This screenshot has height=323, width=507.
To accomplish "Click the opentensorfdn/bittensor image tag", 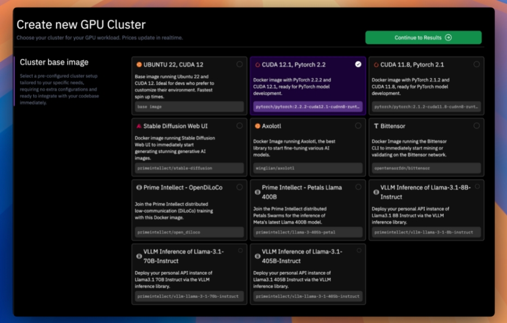I will point(426,168).
